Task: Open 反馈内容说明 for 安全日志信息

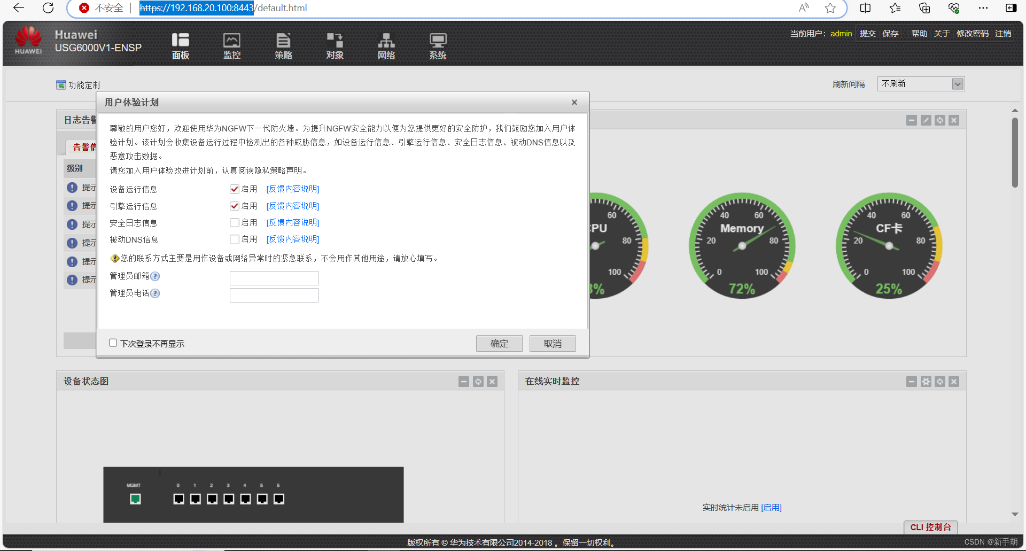Action: pos(293,223)
